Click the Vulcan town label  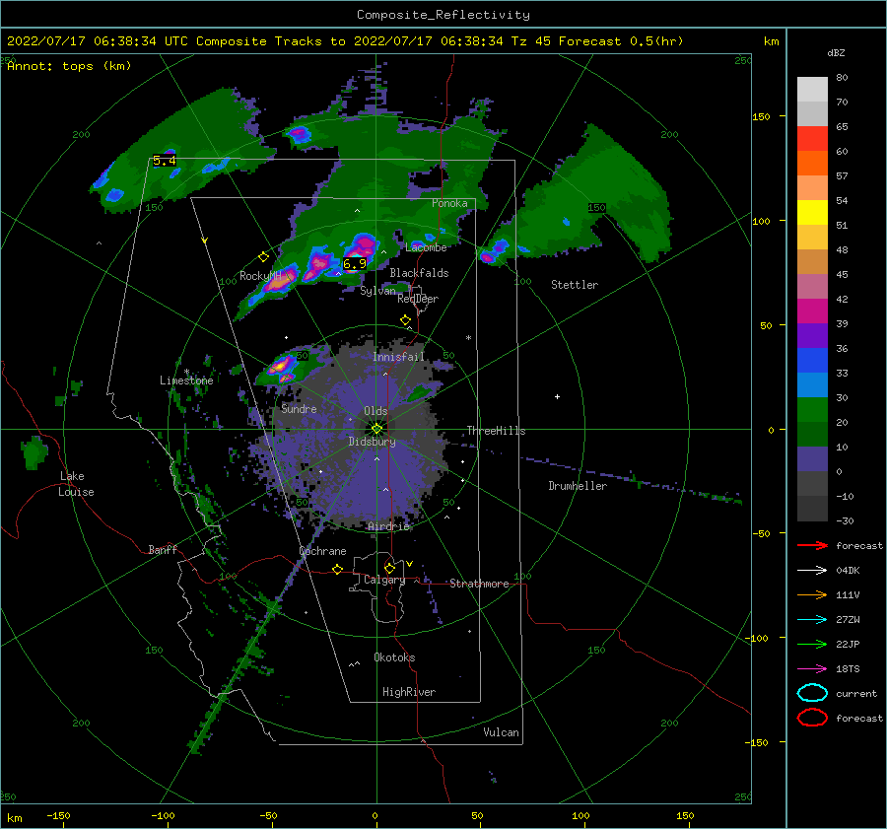(x=502, y=732)
